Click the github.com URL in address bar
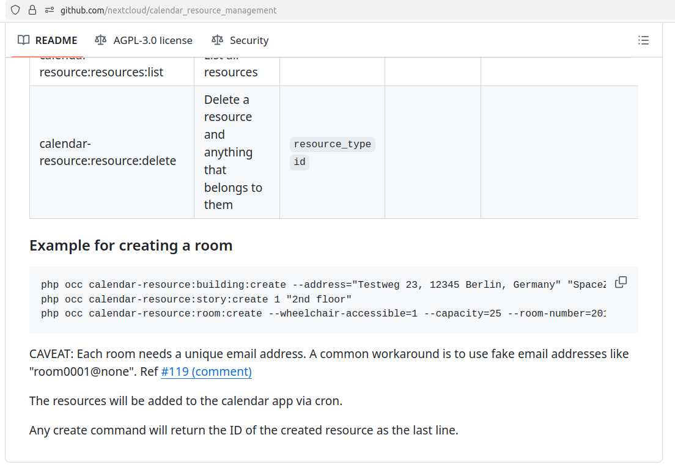The image size is (675, 476). [x=168, y=10]
